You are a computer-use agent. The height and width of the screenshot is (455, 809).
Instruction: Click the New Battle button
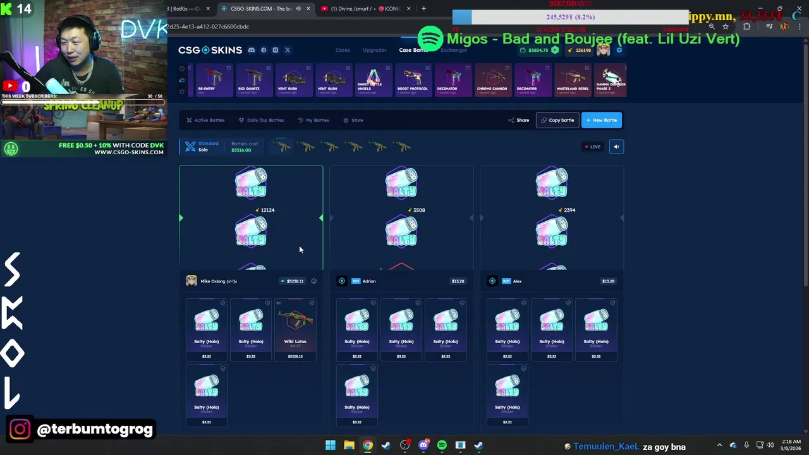pos(602,120)
